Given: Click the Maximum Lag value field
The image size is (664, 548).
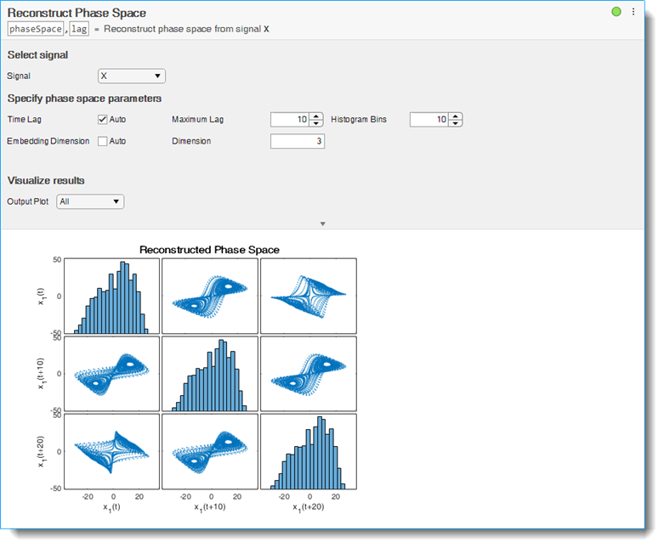Looking at the screenshot, I should [x=289, y=120].
